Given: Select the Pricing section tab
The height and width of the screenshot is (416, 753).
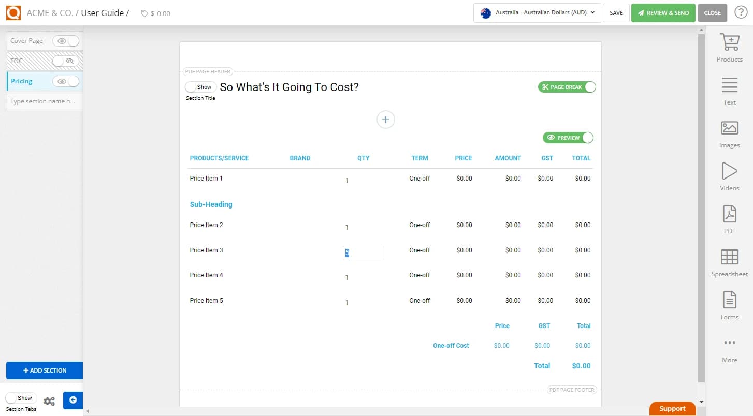Looking at the screenshot, I should [x=21, y=81].
